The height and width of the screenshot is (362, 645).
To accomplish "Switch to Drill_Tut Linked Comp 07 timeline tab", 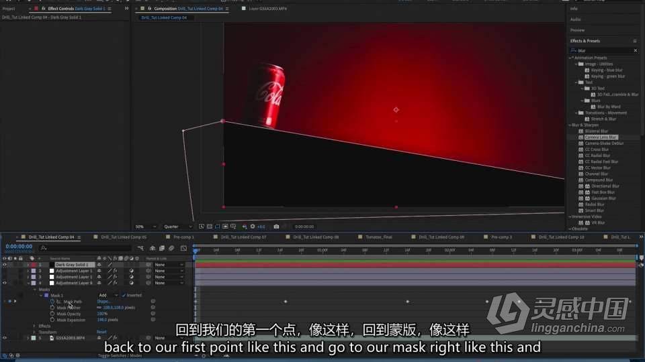I will click(243, 237).
